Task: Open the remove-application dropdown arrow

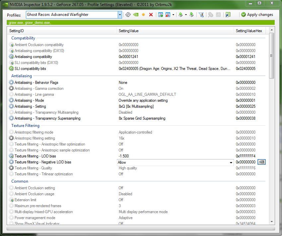Action: [x=173, y=15]
